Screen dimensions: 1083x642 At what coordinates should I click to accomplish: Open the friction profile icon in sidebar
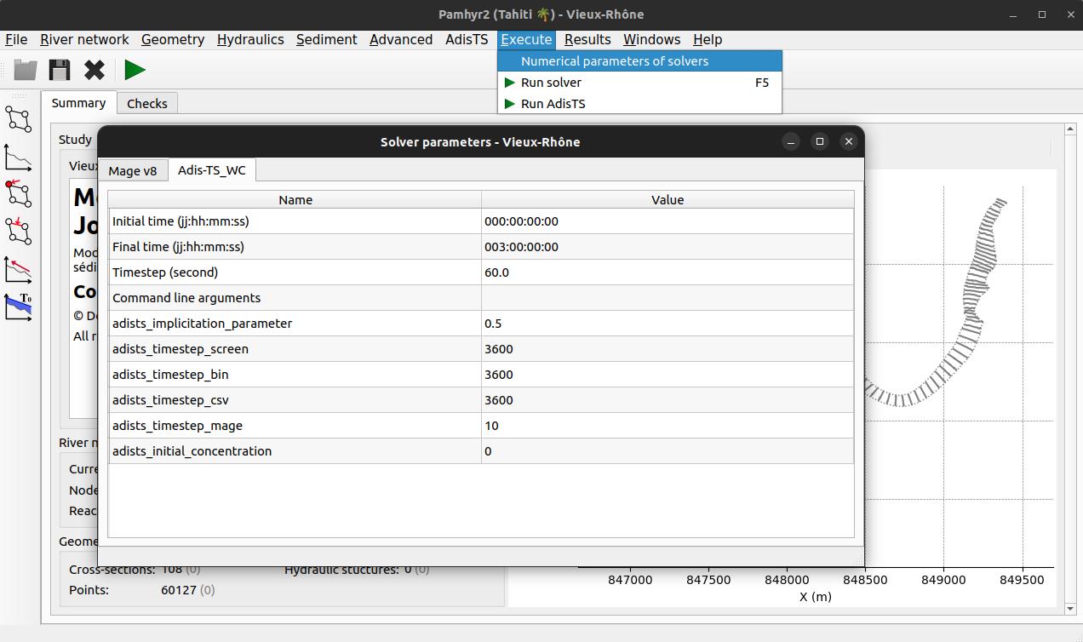(x=19, y=269)
